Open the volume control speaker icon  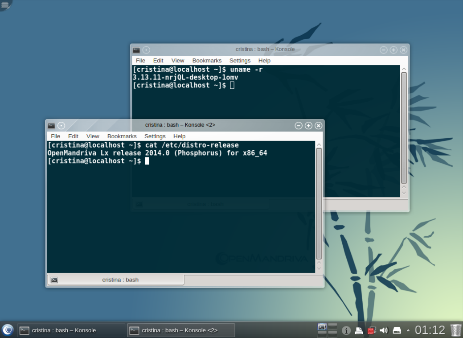(x=384, y=330)
